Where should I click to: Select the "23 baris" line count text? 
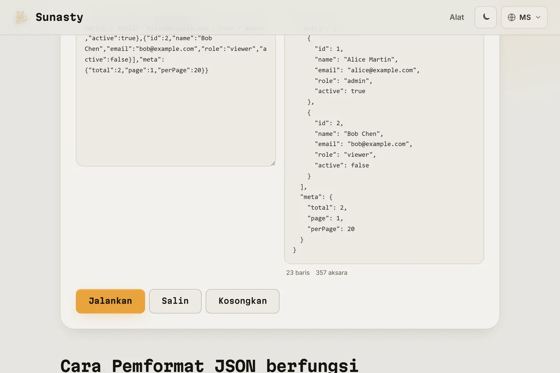tap(298, 273)
